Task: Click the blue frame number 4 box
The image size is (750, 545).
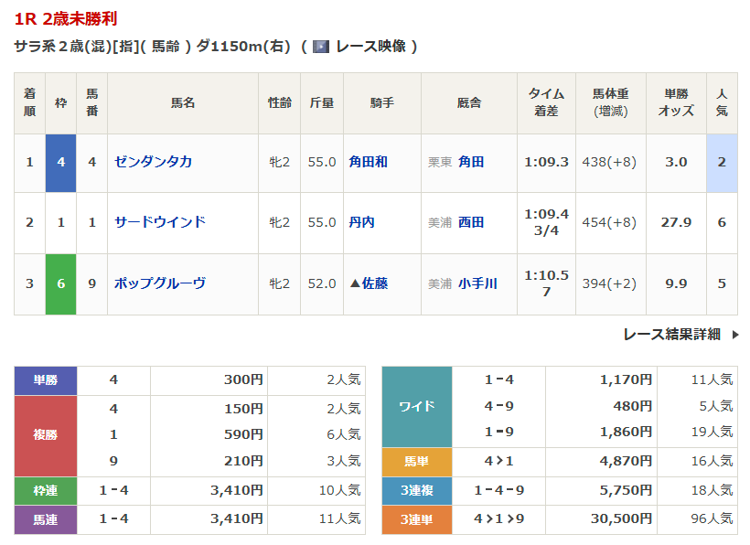Action: (x=60, y=162)
